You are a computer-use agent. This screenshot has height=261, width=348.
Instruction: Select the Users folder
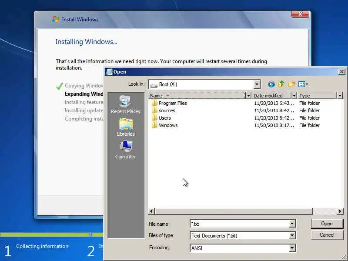coord(161,118)
